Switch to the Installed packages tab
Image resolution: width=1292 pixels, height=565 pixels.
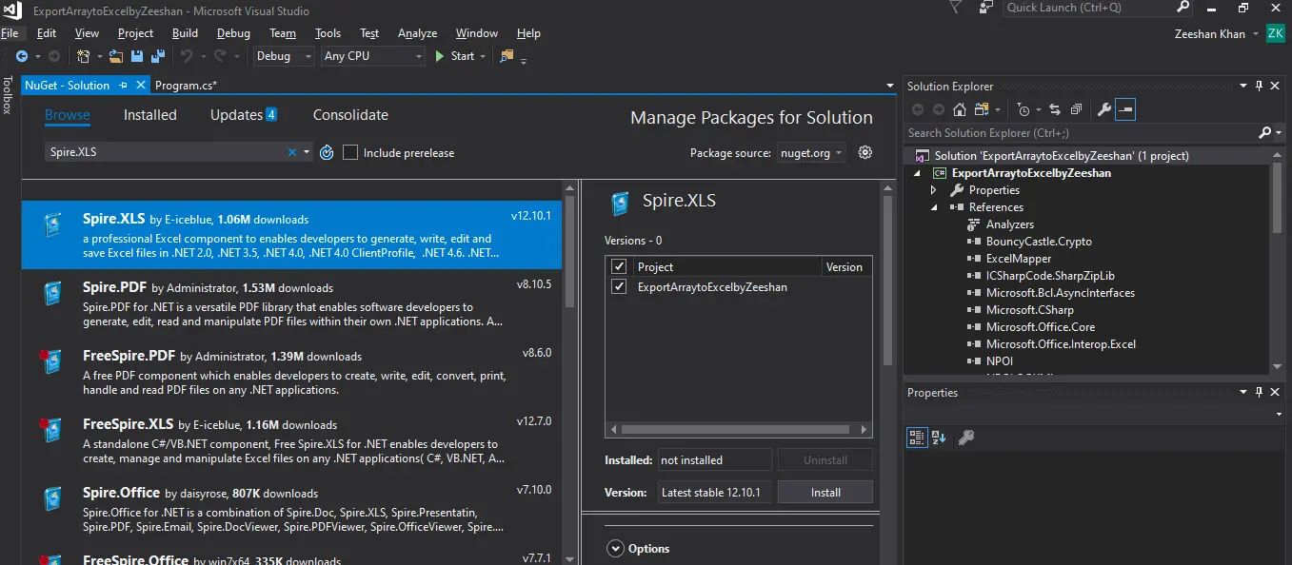pos(150,115)
